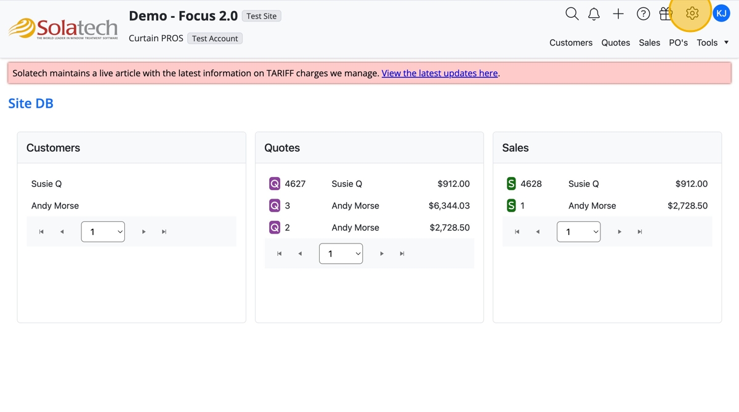The width and height of the screenshot is (739, 412).
Task: Open the help question mark icon
Action: (x=643, y=14)
